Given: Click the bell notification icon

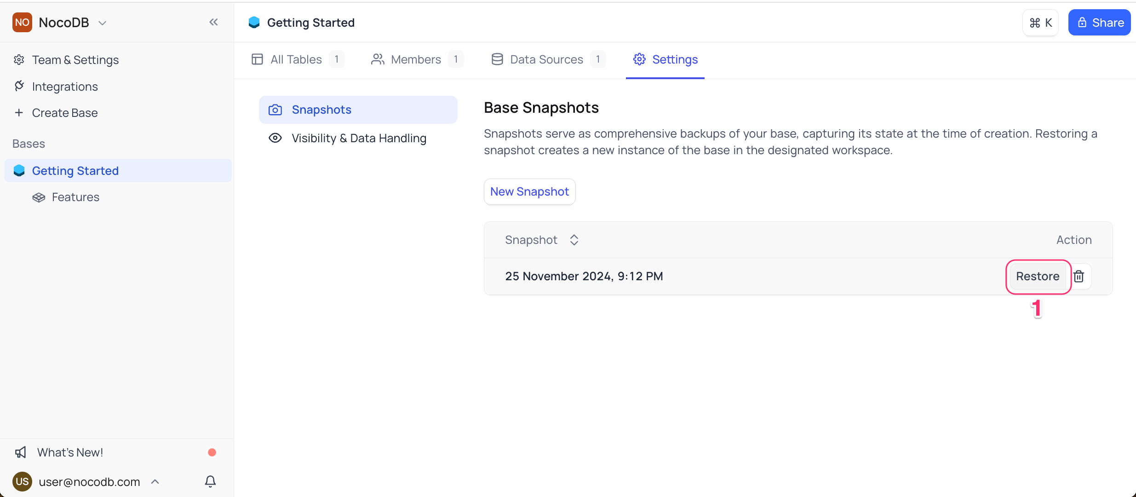Looking at the screenshot, I should pyautogui.click(x=210, y=481).
